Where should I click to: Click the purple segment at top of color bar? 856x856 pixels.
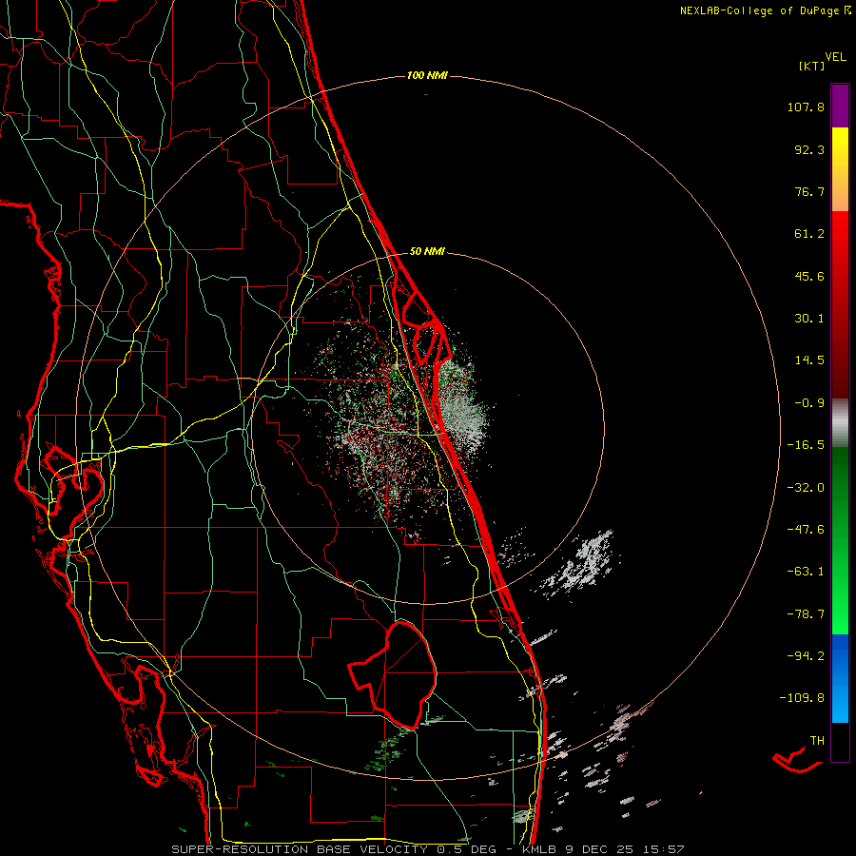click(x=840, y=106)
